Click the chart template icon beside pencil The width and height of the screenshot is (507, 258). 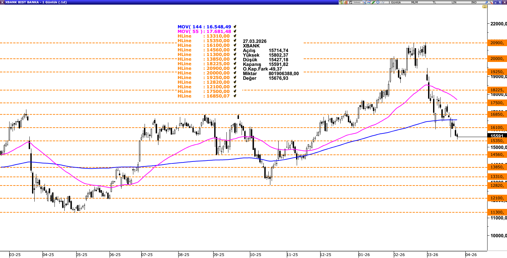(x=369, y=2)
